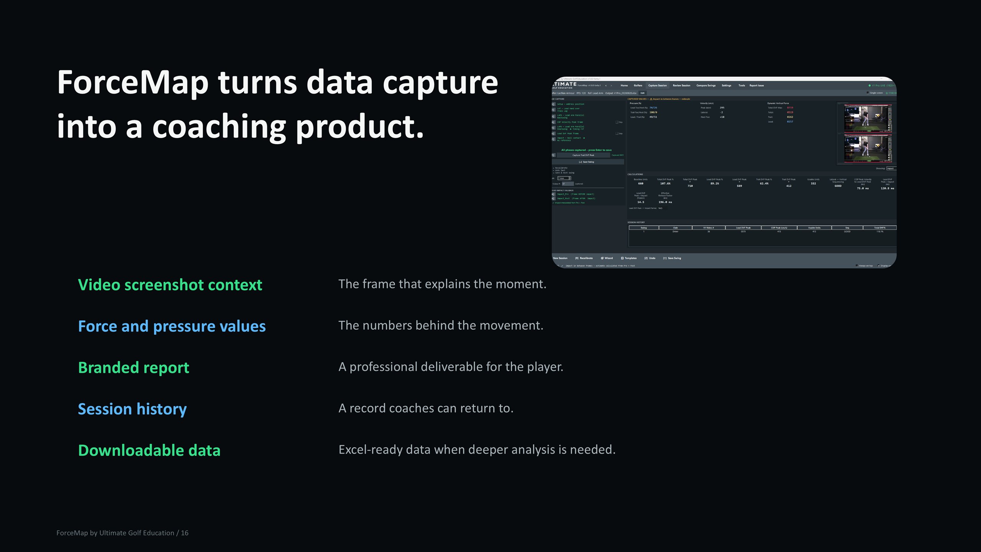The height and width of the screenshot is (552, 981).
Task: Click the Capture Trail DVF Peak button
Action: (583, 155)
